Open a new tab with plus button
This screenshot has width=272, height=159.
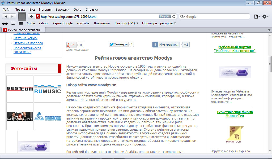269,30
